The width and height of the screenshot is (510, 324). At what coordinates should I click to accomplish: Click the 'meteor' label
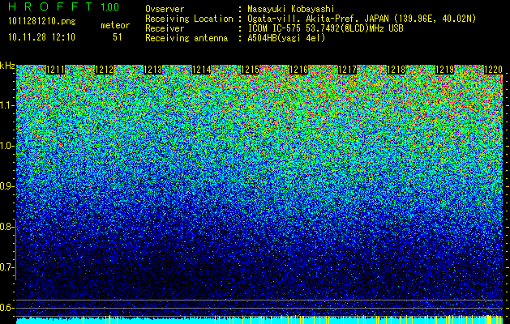(x=115, y=25)
